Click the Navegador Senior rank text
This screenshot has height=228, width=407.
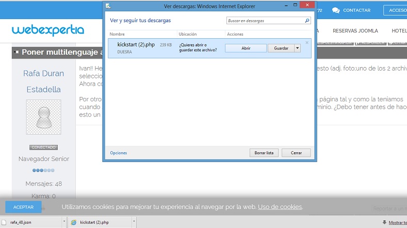tap(44, 159)
